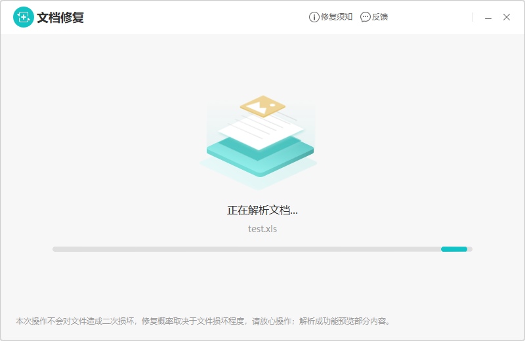Click the 正在解析文档... status text
This screenshot has width=525, height=341.
pyautogui.click(x=262, y=211)
